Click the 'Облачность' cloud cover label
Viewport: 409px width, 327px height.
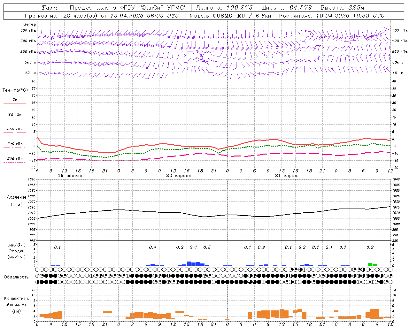pos(16,277)
